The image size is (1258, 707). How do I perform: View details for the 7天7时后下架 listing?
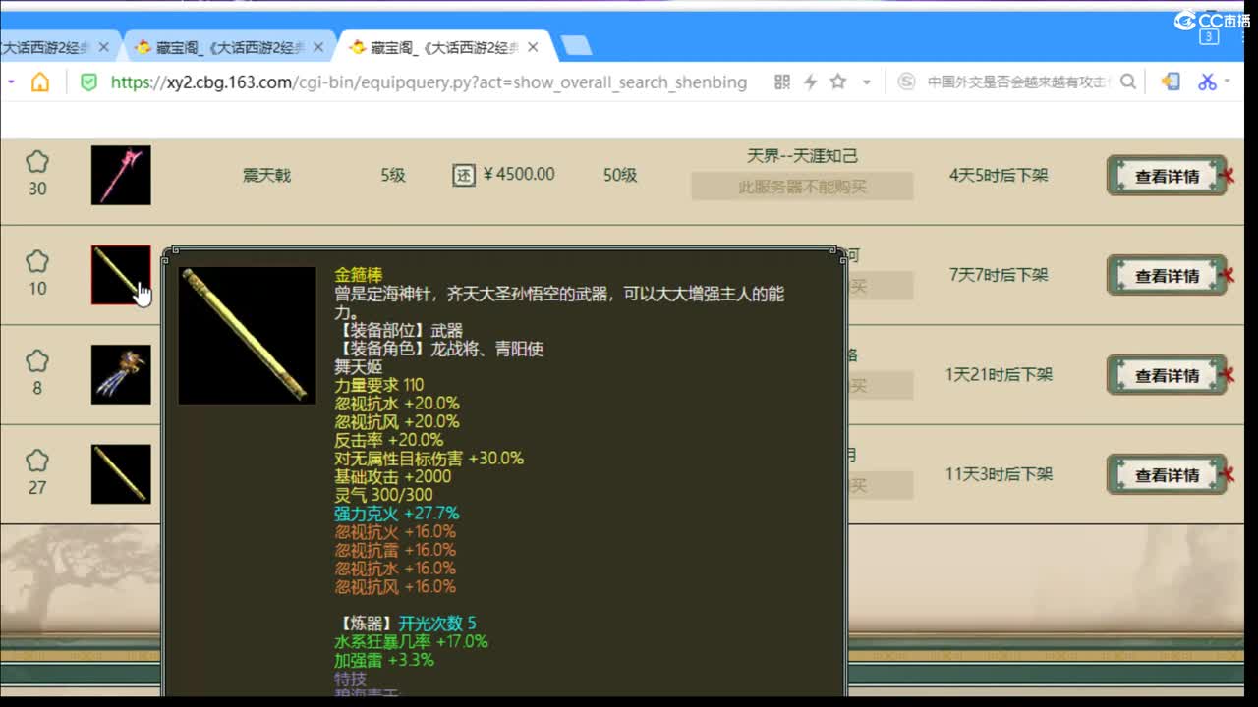pos(1167,275)
